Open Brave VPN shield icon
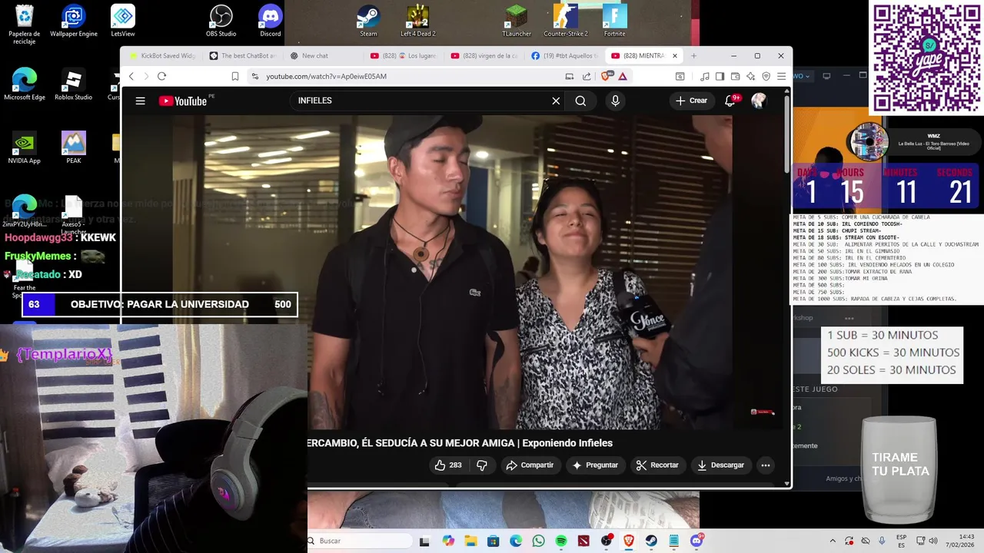Viewport: 984px width, 553px height. click(766, 76)
